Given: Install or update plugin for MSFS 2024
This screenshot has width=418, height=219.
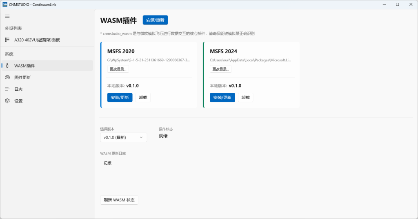Looking at the screenshot, I should (x=222, y=97).
